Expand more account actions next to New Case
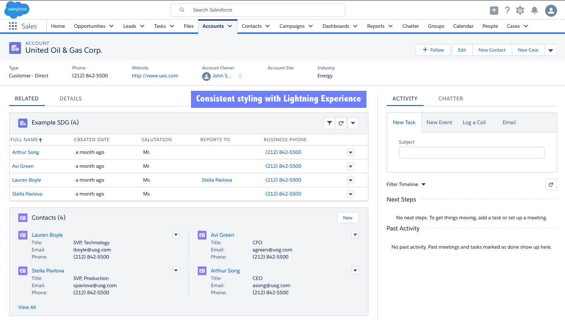Screen dimensions: 565x320 tap(551, 50)
